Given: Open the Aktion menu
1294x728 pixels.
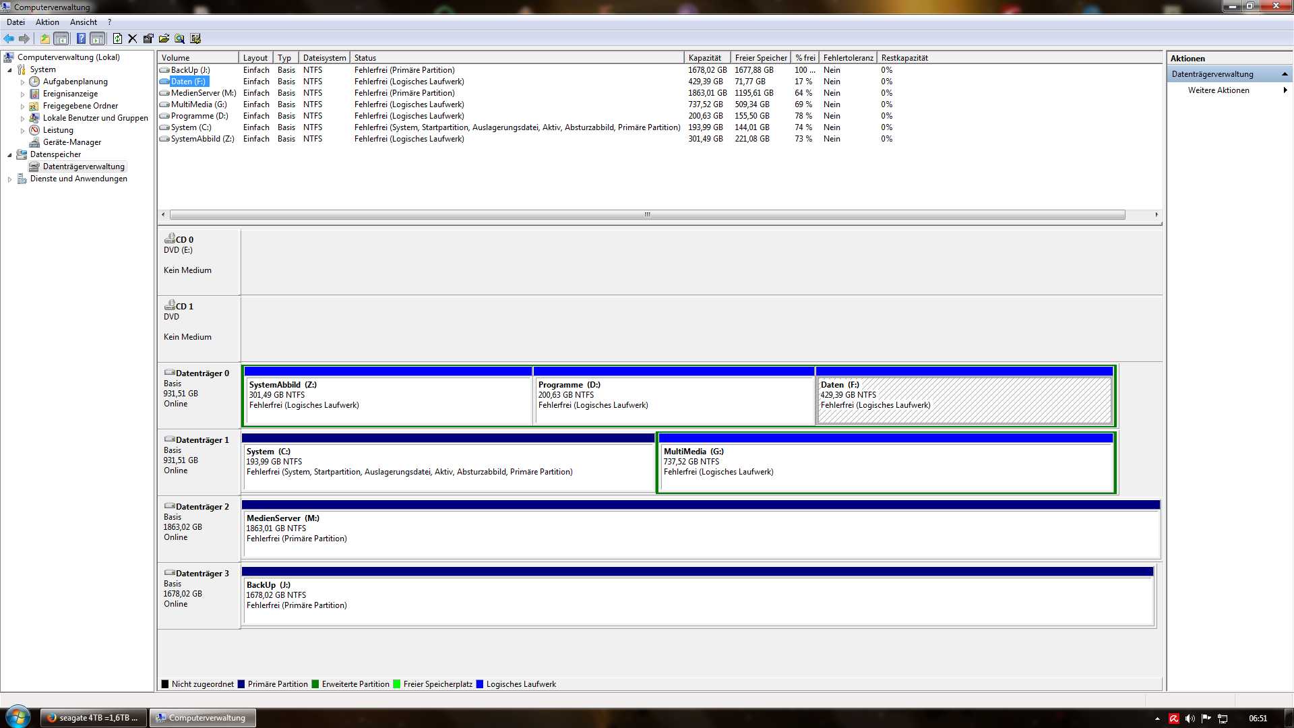Looking at the screenshot, I should point(47,22).
